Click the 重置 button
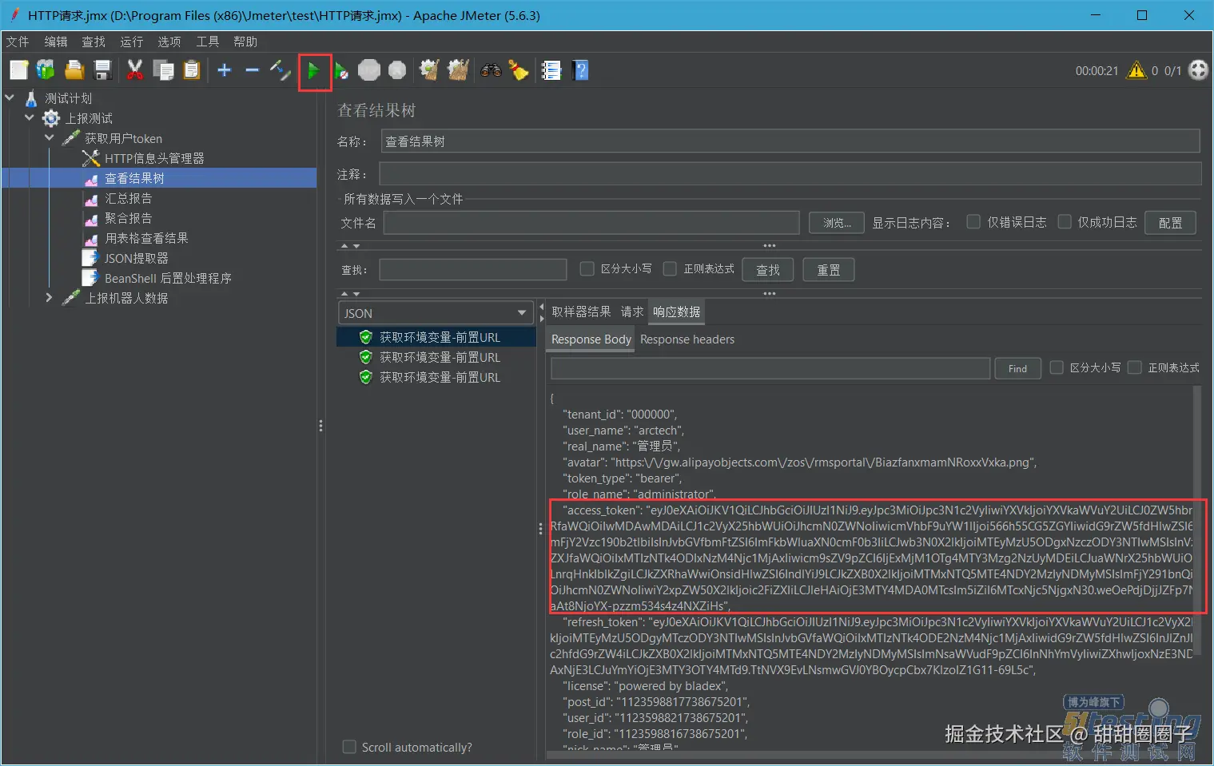Screen dimensions: 1214x766 click(829, 270)
